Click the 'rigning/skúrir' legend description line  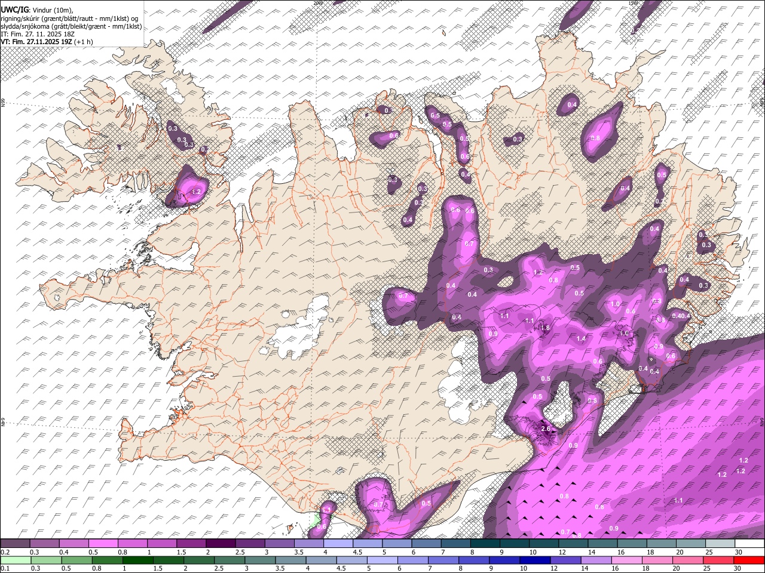pos(69,19)
